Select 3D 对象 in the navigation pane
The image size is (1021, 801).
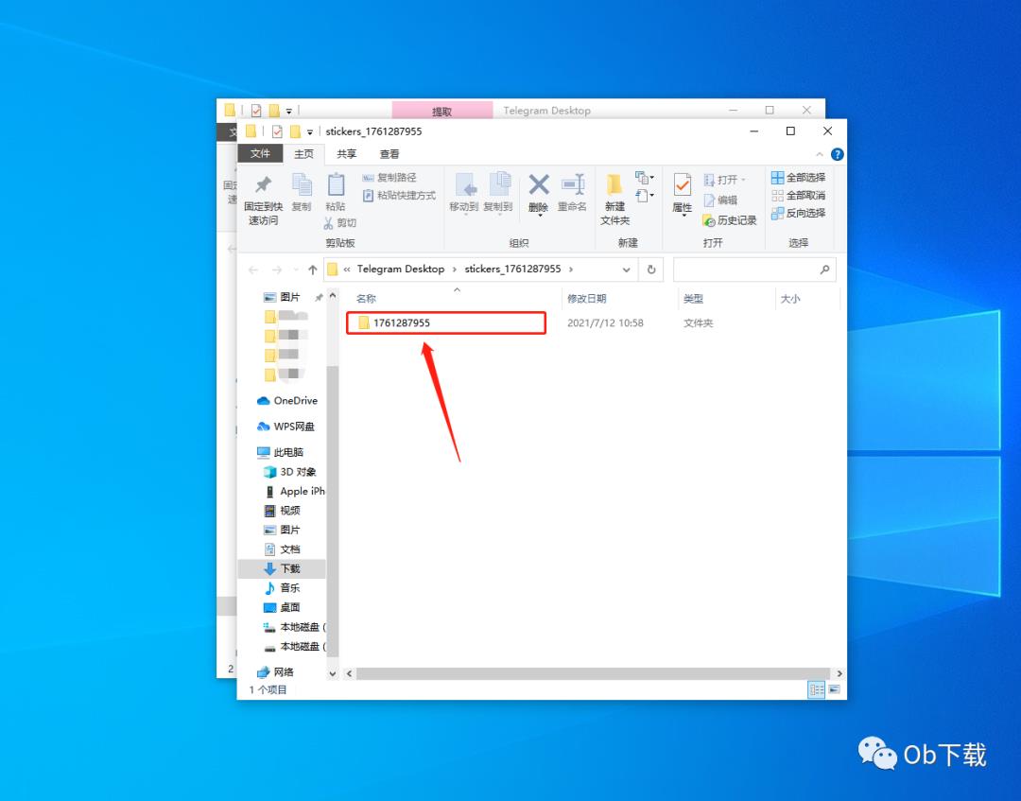pyautogui.click(x=290, y=472)
